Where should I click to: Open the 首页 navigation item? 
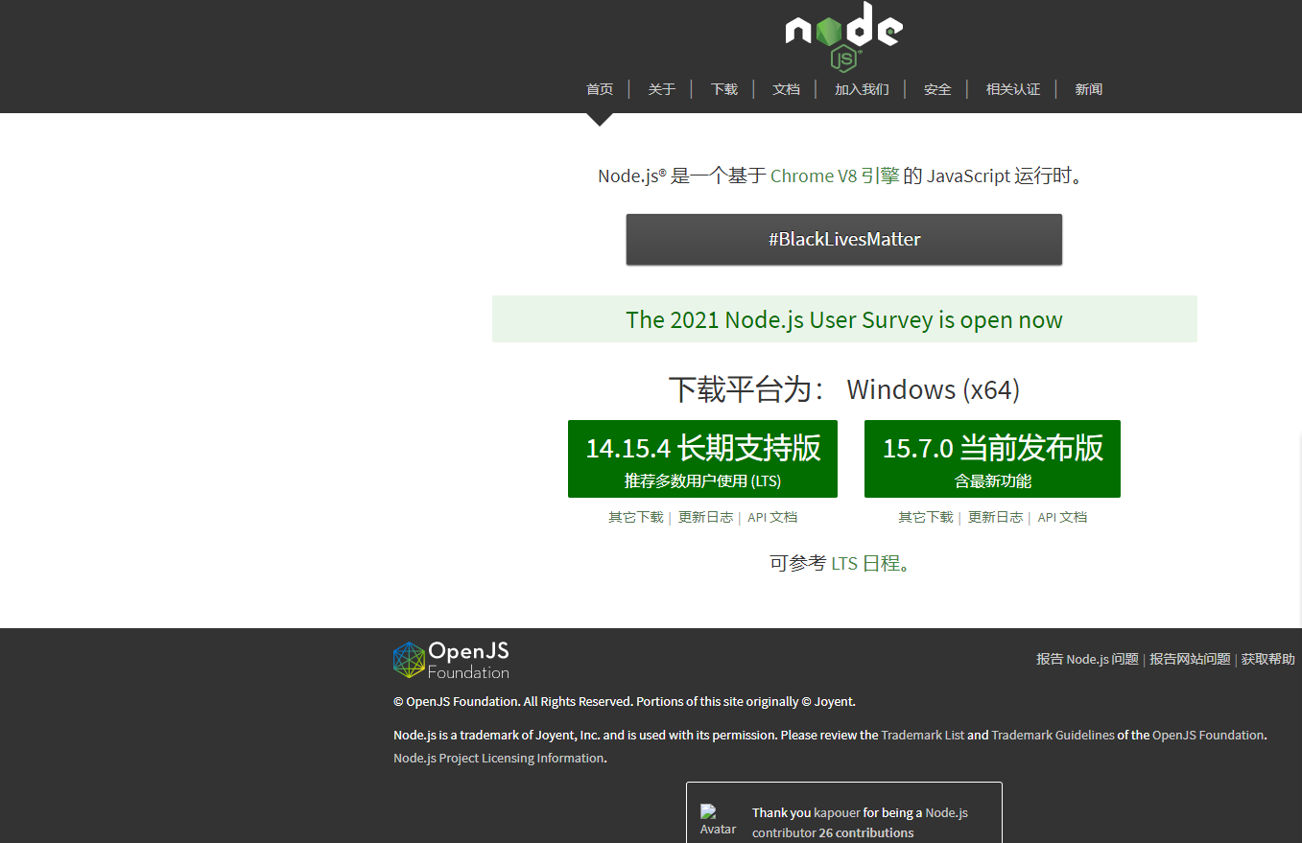coord(600,89)
